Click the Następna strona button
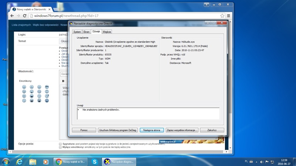Image resolution: width=296 pixels, height=166 pixels. pyautogui.click(x=152, y=130)
